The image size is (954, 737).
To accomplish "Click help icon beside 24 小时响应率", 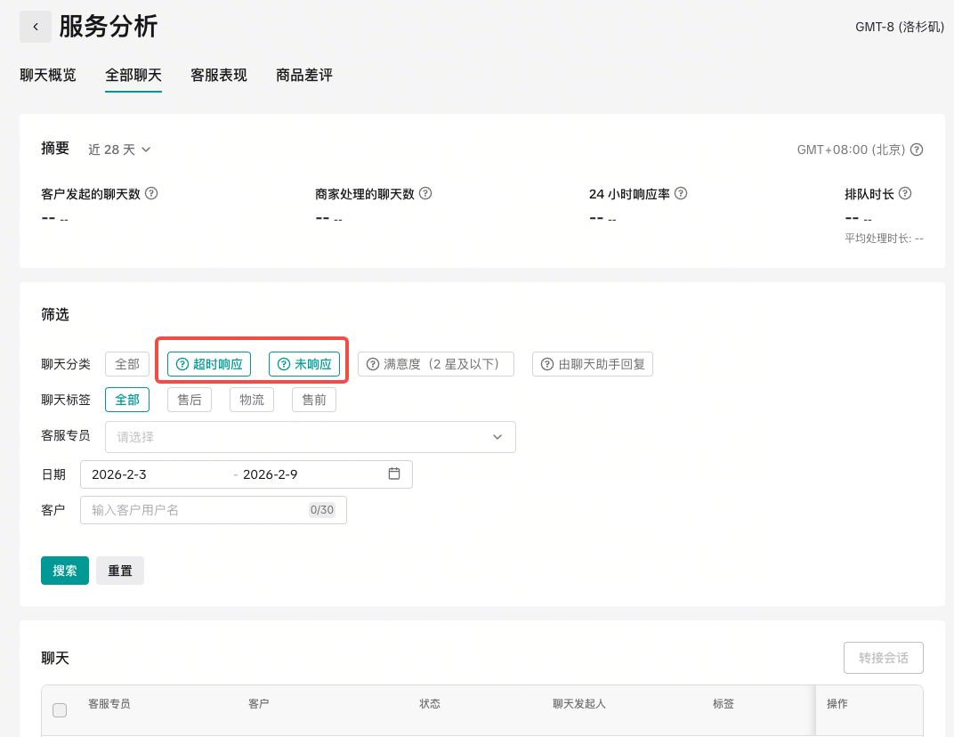I will tap(681, 193).
